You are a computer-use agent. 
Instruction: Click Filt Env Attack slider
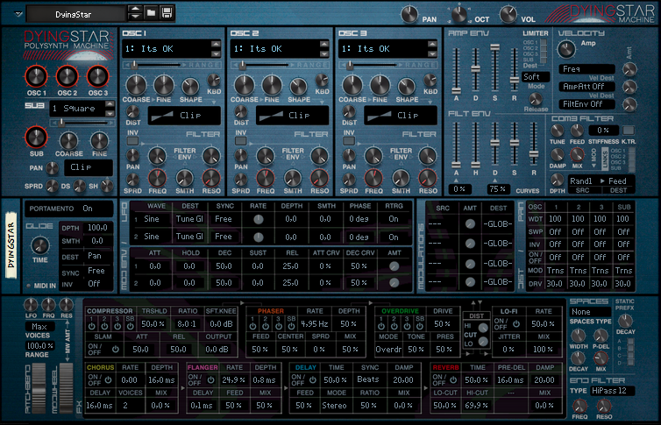456,164
